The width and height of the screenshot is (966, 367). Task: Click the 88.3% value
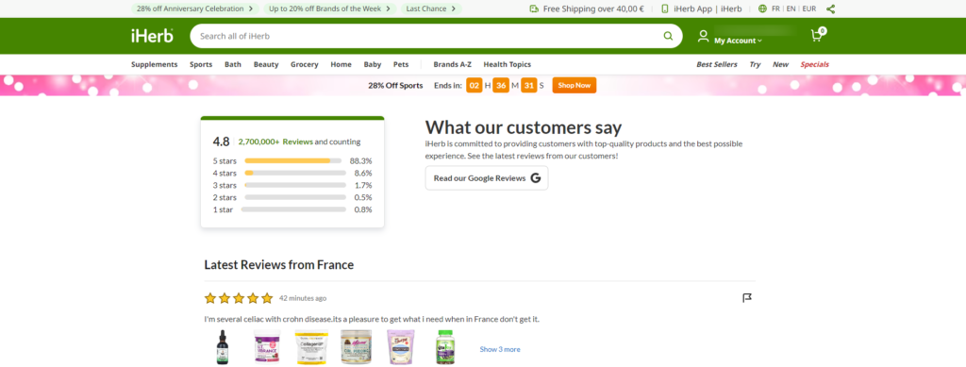click(361, 160)
